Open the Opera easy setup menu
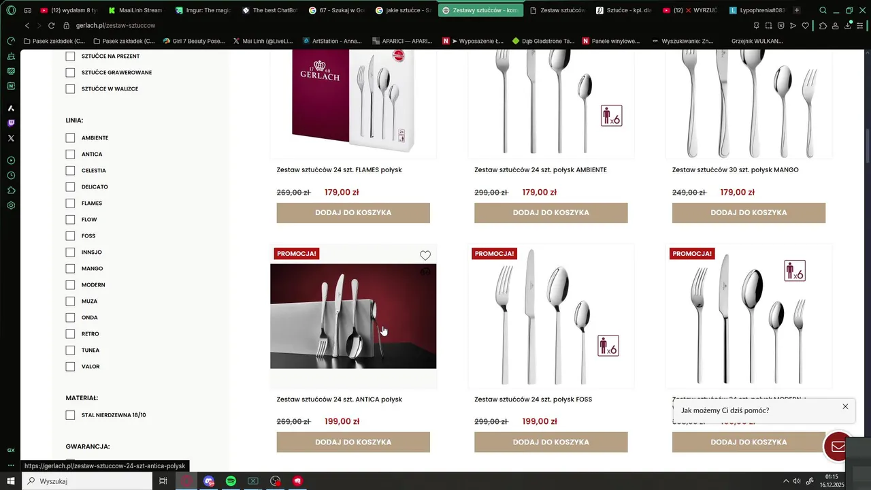The height and width of the screenshot is (490, 871). 861,25
